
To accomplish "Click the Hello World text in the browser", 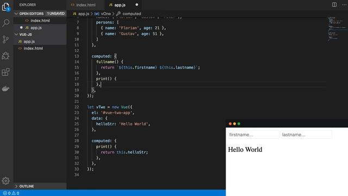I will point(245,150).
